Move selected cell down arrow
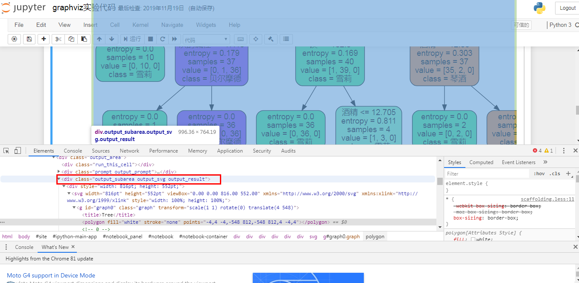This screenshot has height=283, width=579. click(112, 39)
